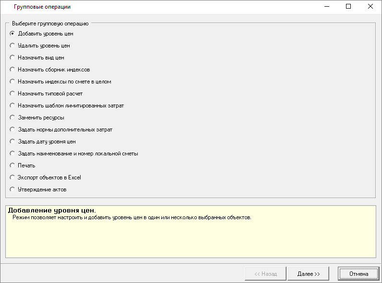Screen dimensions: 382x283
Task: Choose 'Назначить типовой расчет' radio button
Action: (x=12, y=94)
